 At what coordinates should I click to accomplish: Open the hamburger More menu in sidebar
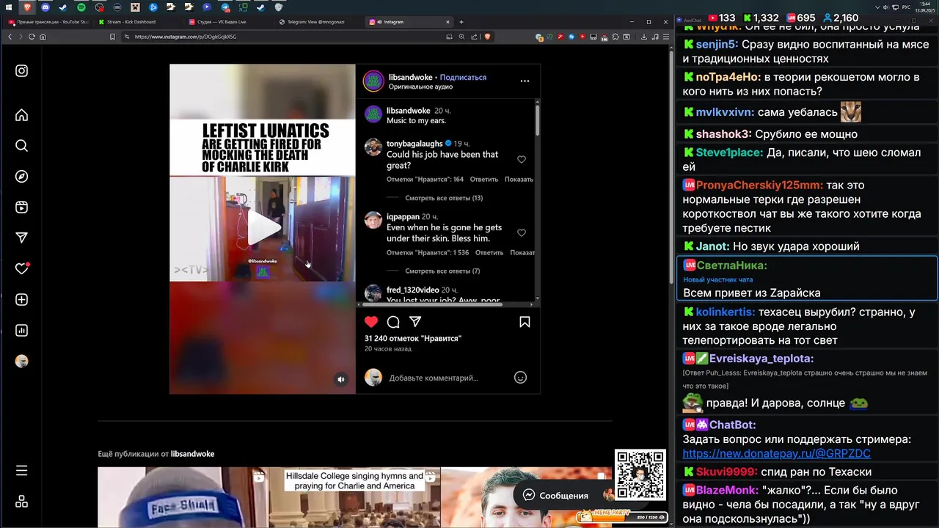tap(21, 471)
